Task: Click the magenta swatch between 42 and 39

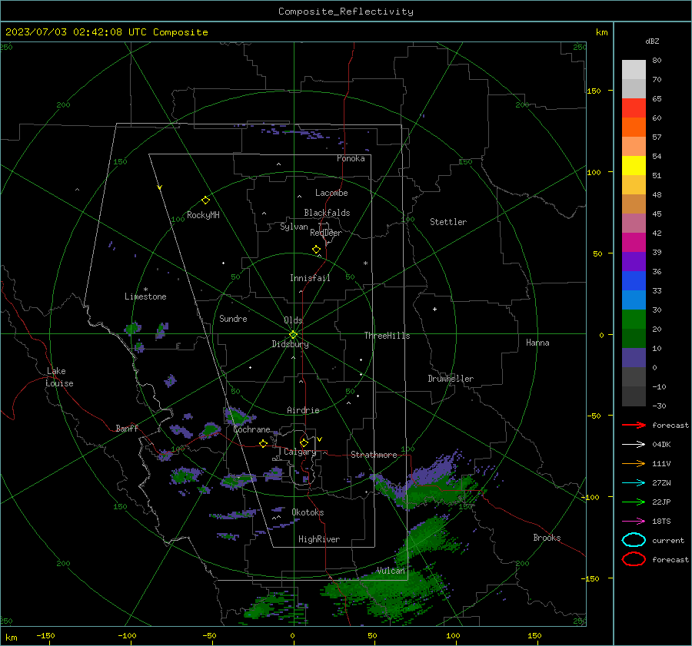Action: coord(634,243)
